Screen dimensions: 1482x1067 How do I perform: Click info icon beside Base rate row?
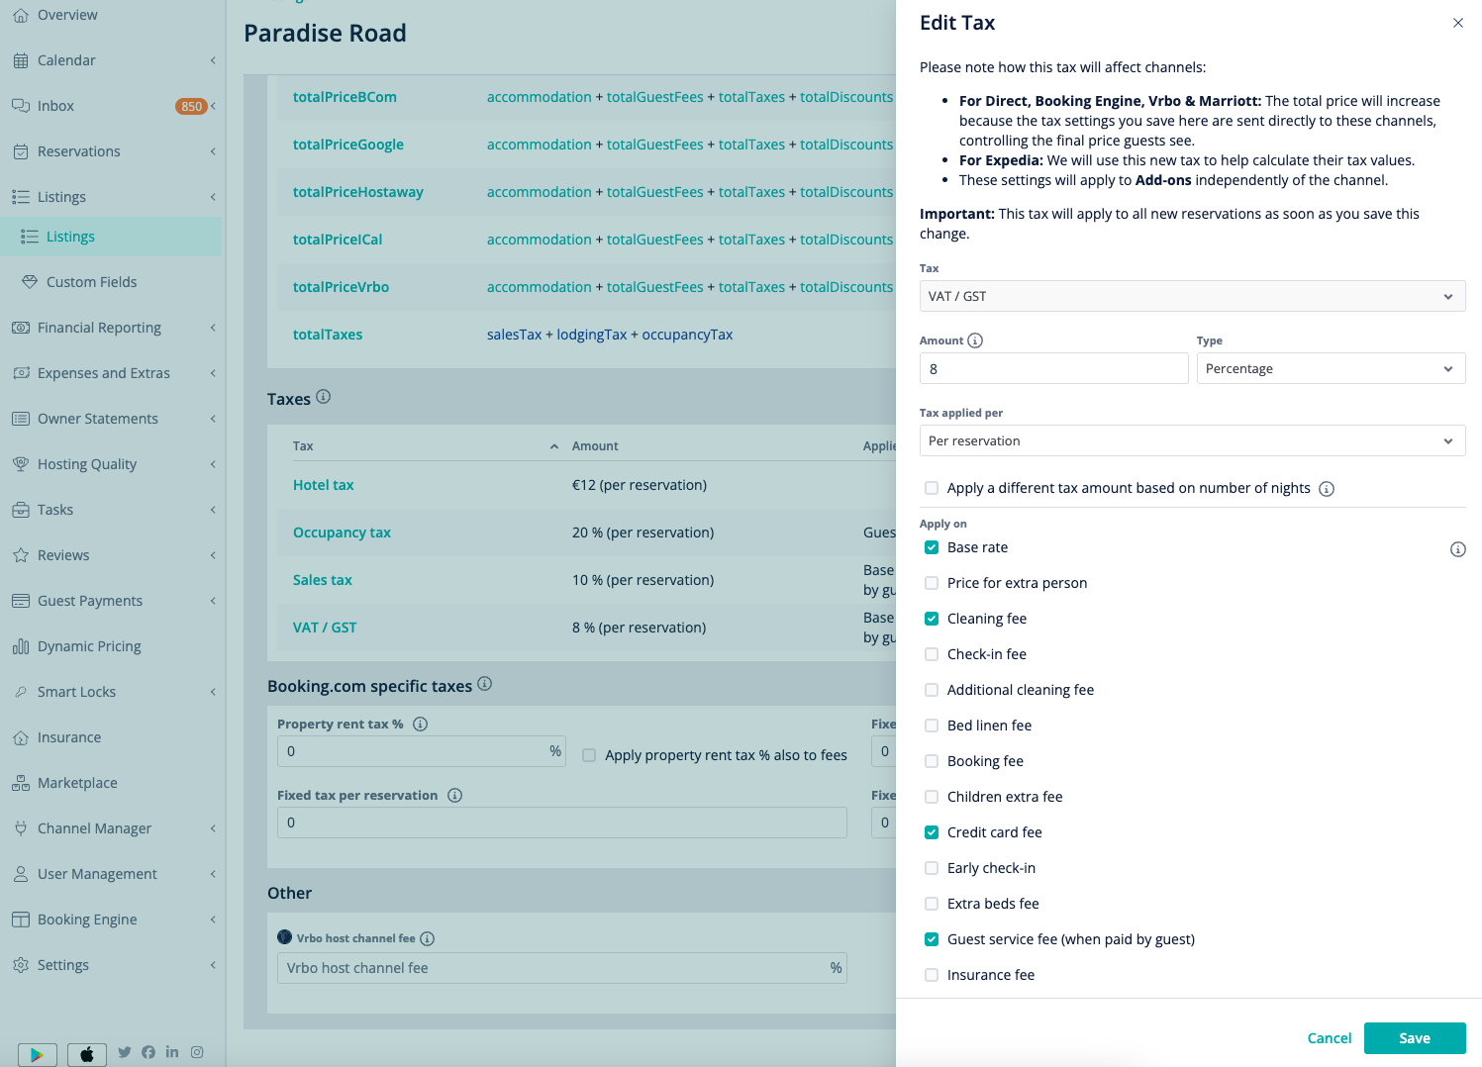(1457, 549)
